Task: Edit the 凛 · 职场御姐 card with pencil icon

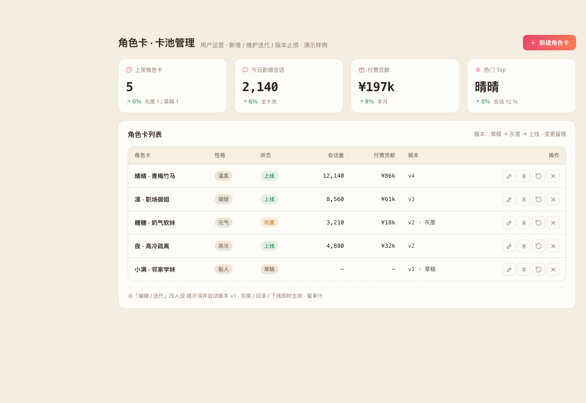Action: 509,199
